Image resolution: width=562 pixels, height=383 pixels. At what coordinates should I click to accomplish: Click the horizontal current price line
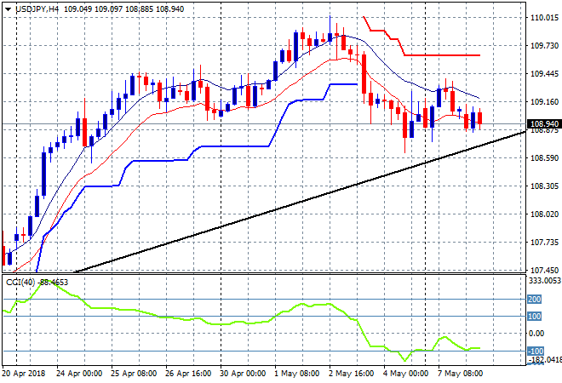click(263, 124)
